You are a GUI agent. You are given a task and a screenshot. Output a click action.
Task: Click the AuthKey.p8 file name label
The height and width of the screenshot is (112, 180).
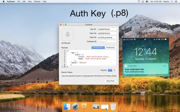coord(66,43)
